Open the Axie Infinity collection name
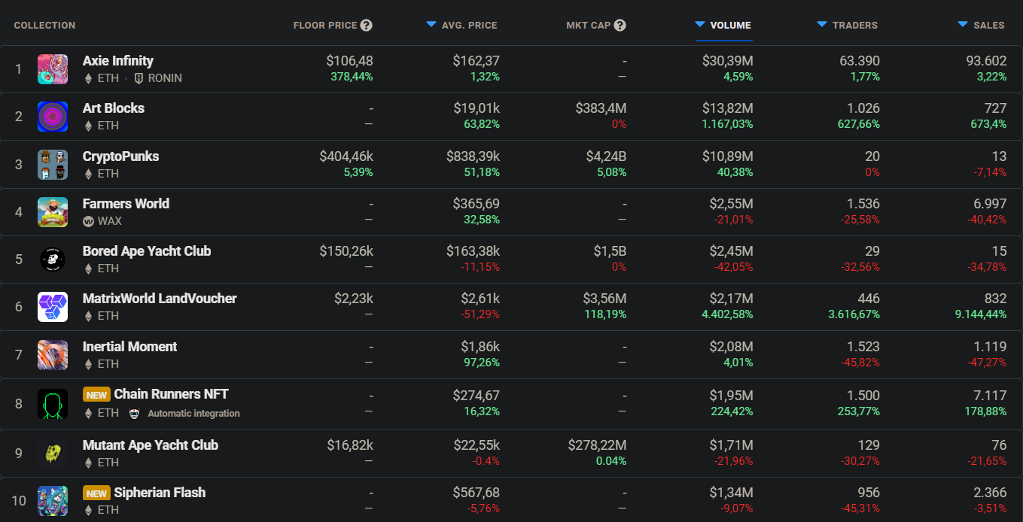This screenshot has height=522, width=1023. point(118,61)
